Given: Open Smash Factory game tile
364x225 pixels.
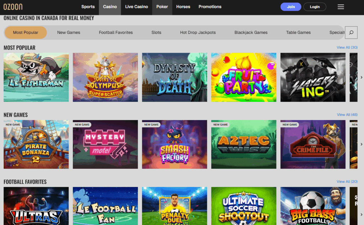Looking at the screenshot, I should pos(175,144).
